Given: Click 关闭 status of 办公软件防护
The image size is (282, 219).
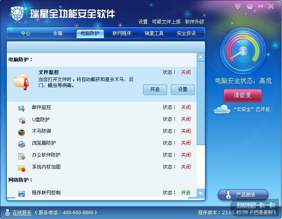Looking at the screenshot, I should point(186,155).
